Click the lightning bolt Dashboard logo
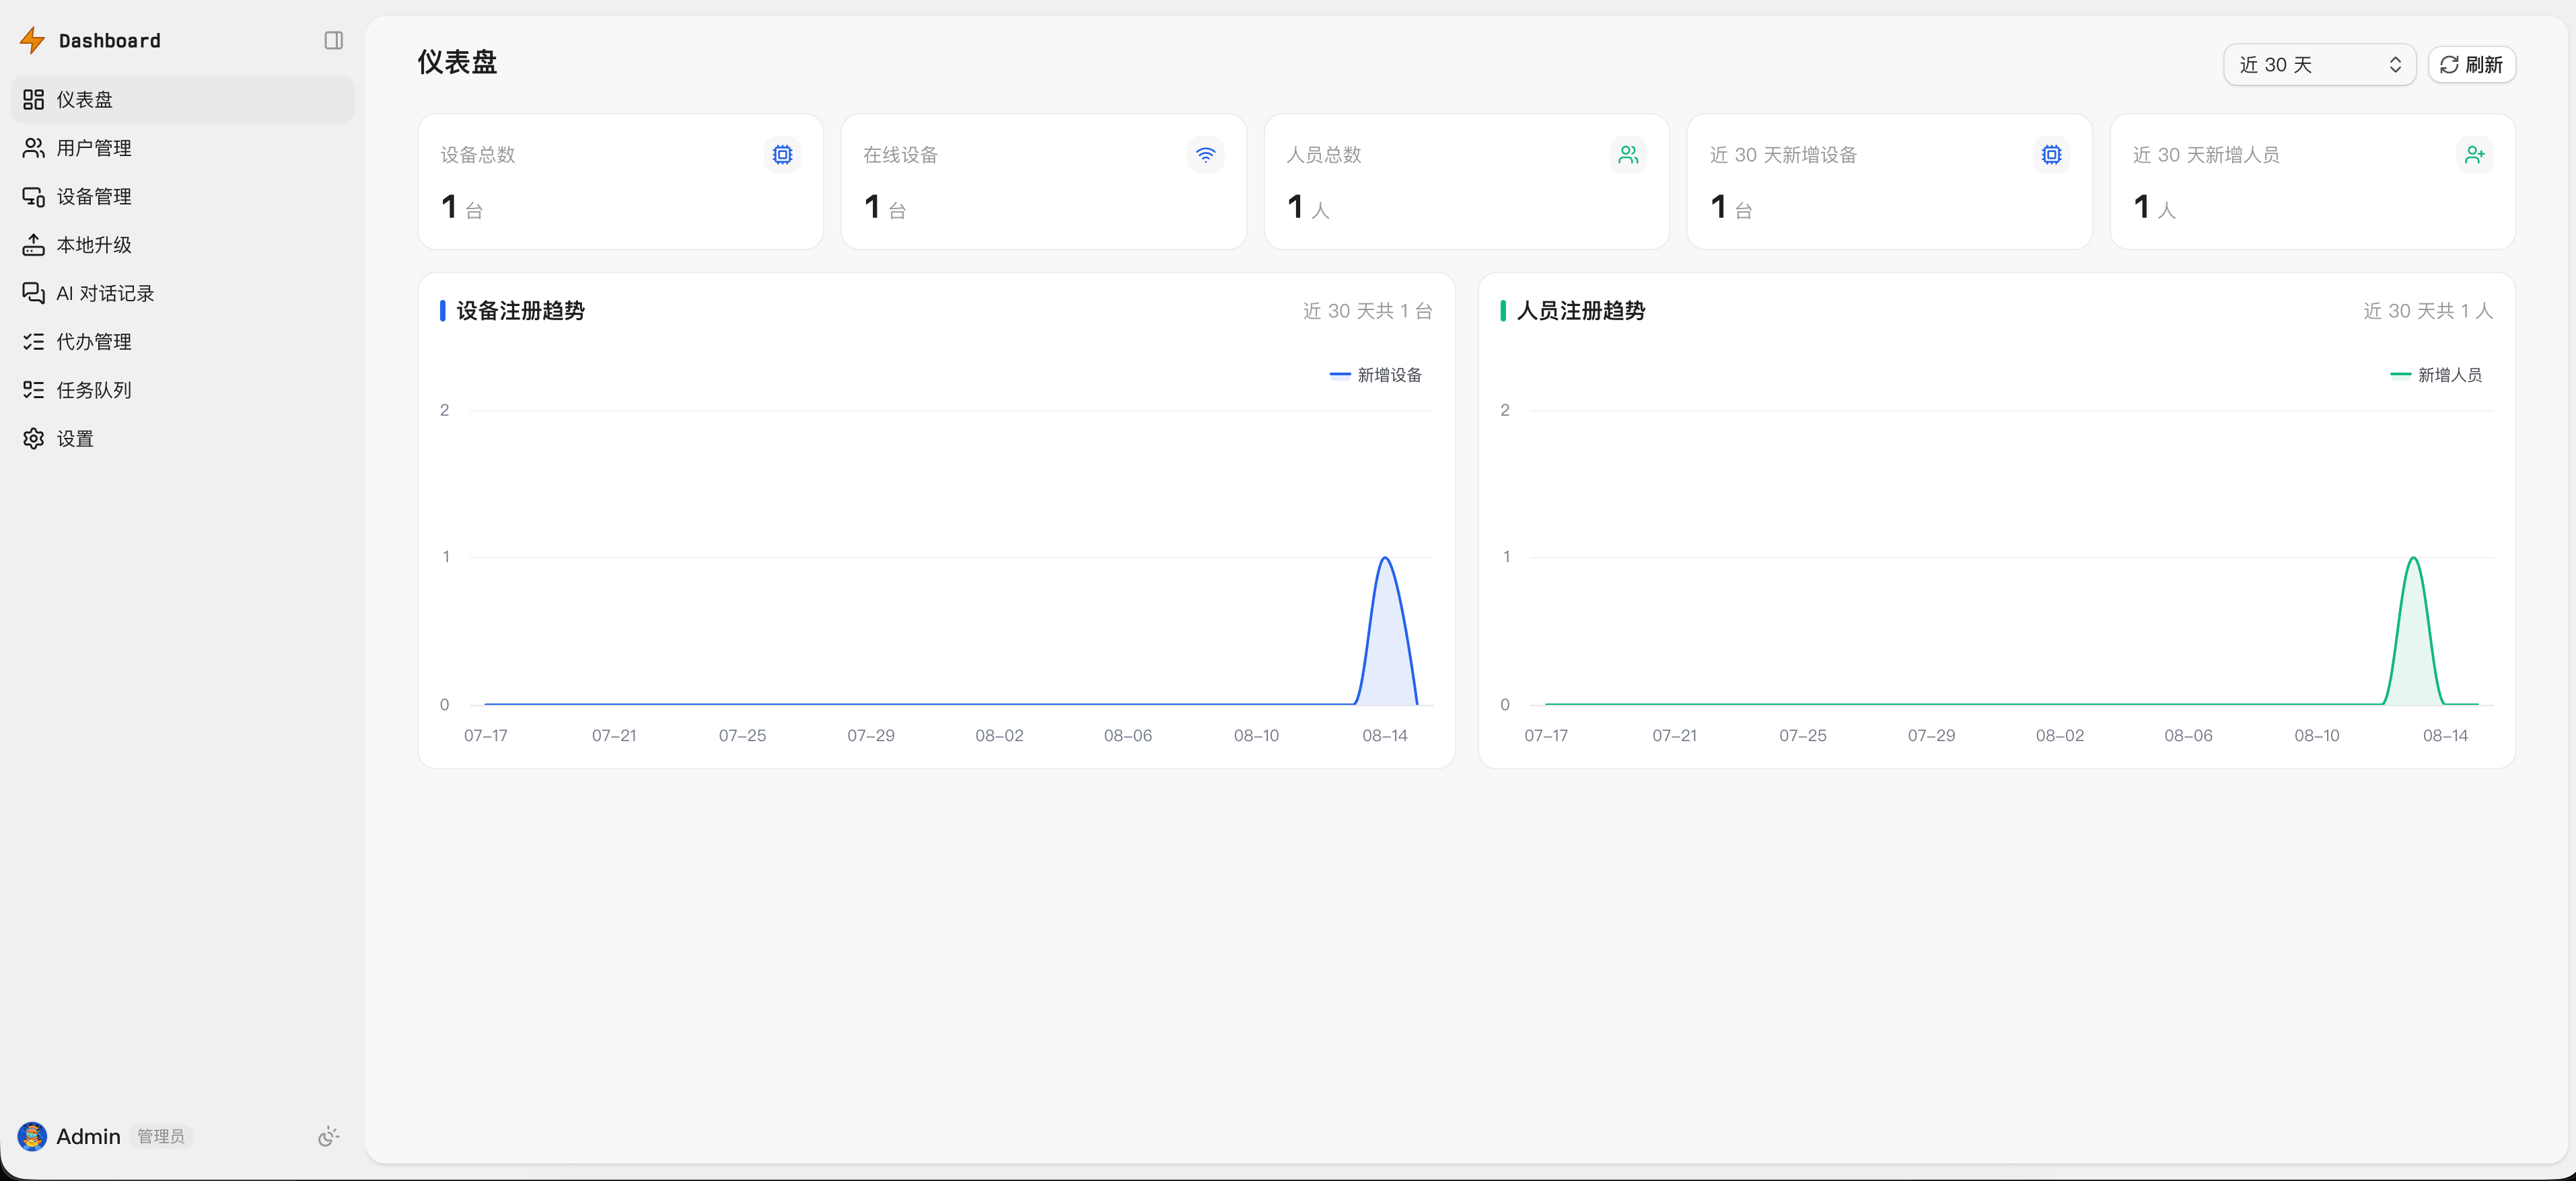Image resolution: width=2576 pixels, height=1181 pixels. [33, 40]
